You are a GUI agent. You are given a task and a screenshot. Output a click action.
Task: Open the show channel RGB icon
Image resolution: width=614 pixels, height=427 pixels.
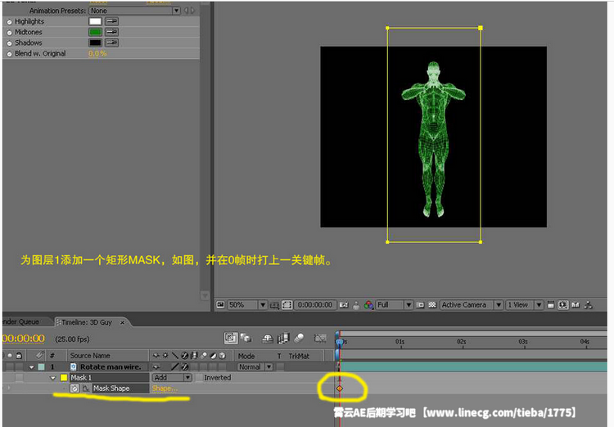[368, 305]
